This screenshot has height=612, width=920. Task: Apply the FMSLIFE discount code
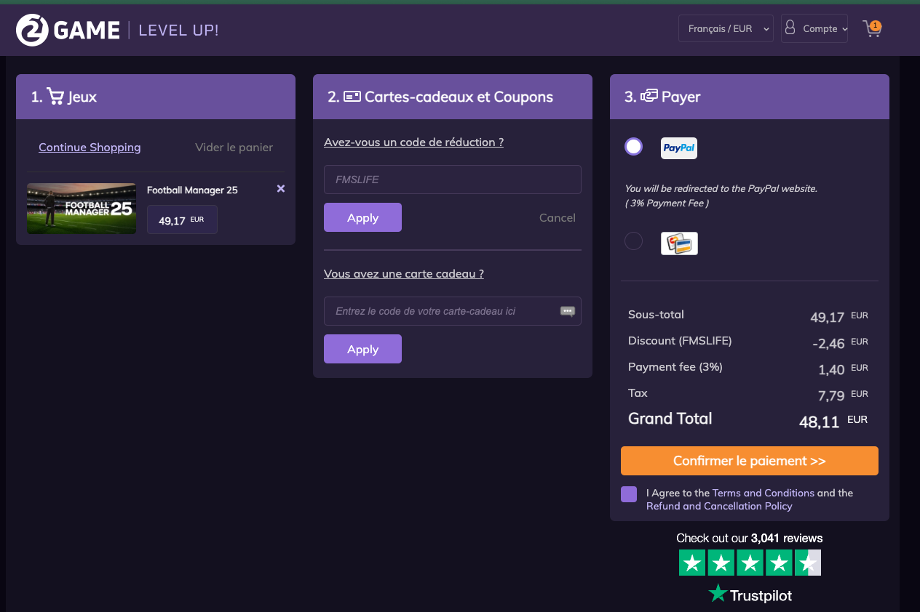point(362,217)
